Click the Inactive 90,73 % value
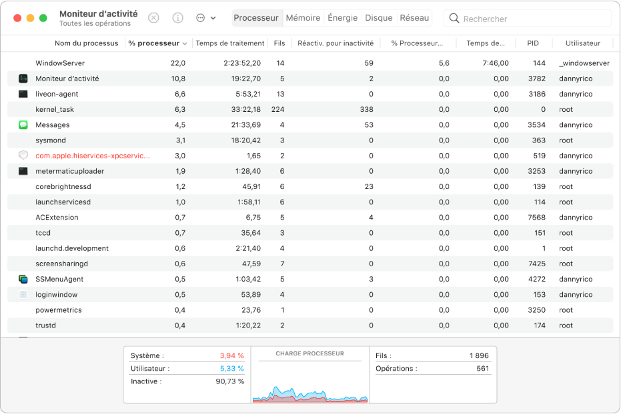 (x=229, y=381)
